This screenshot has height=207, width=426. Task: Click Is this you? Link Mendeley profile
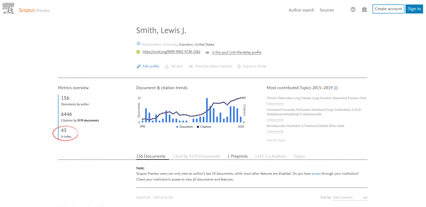tap(236, 52)
